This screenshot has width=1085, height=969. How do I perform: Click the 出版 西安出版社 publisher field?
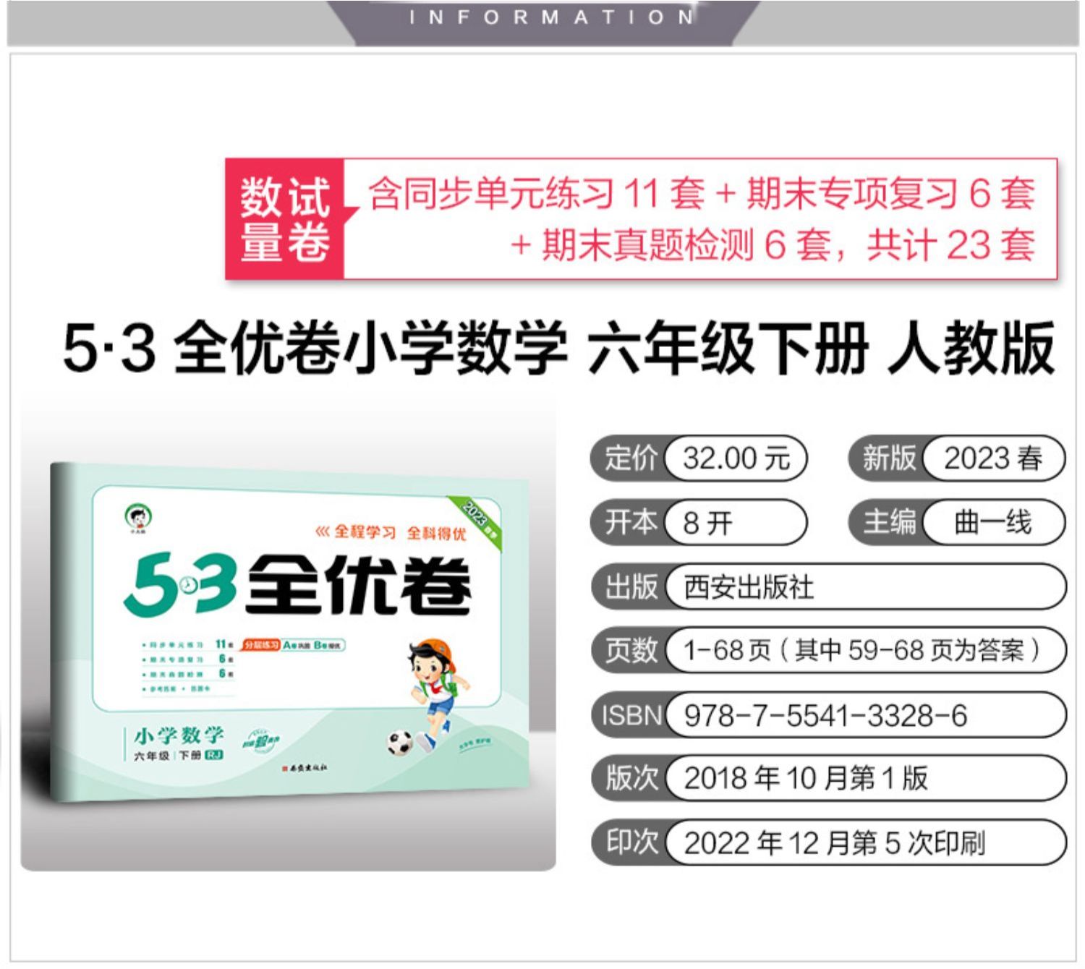click(829, 586)
